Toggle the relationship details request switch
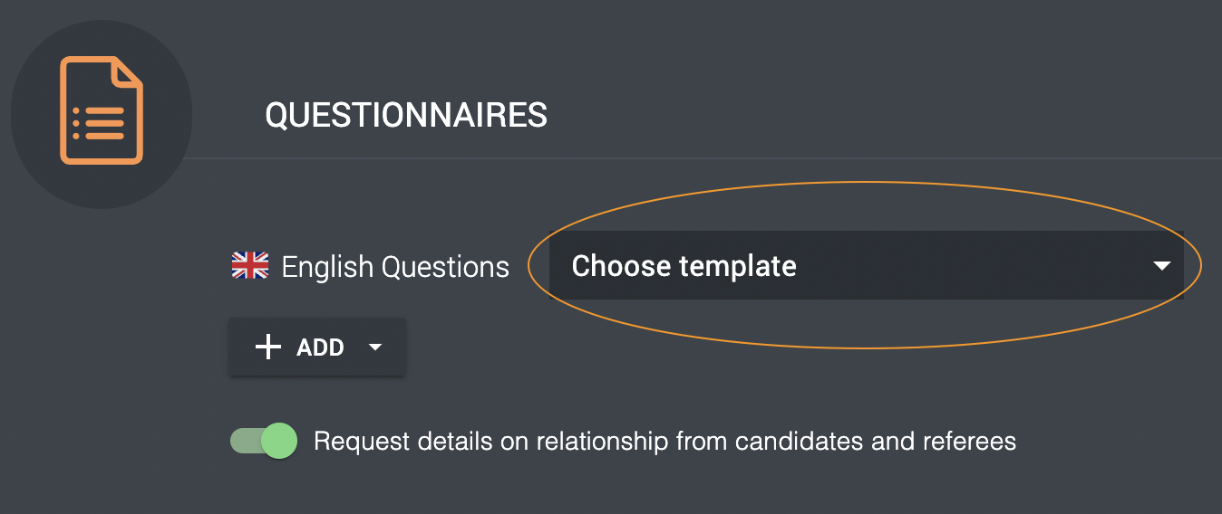The width and height of the screenshot is (1222, 514). click(x=264, y=441)
